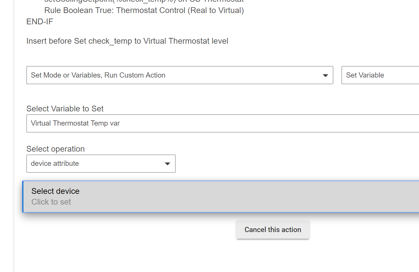Click the "Insert before Set check_temp" text
This screenshot has height=272, width=419.
[127, 41]
